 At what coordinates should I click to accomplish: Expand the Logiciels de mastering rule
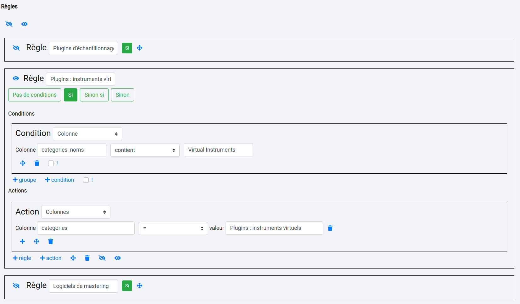[16, 285]
